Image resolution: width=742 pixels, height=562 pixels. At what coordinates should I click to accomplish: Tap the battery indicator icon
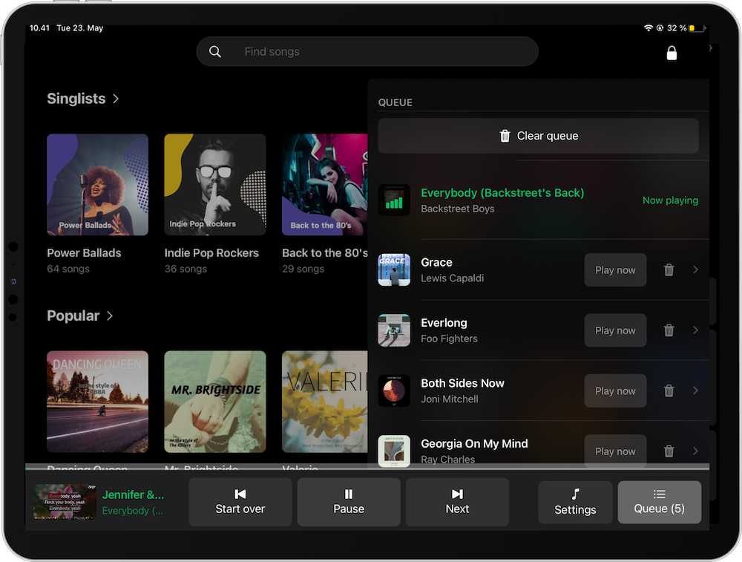coord(697,28)
